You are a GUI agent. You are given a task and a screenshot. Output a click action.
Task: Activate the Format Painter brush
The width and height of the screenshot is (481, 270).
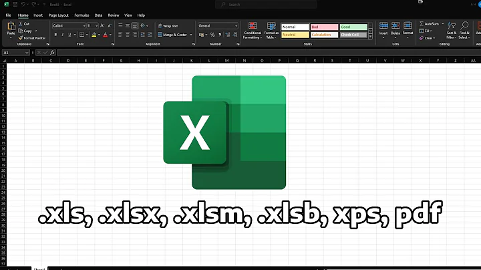21,38
